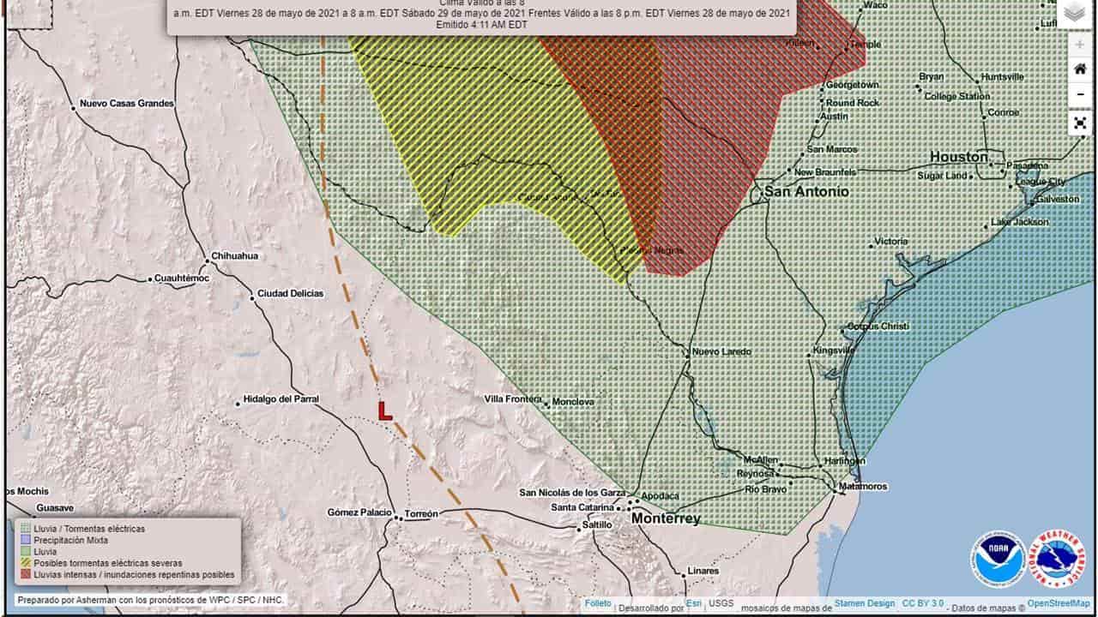Click the Nuevo Casas Grandes label
1098x617 pixels.
pyautogui.click(x=126, y=104)
